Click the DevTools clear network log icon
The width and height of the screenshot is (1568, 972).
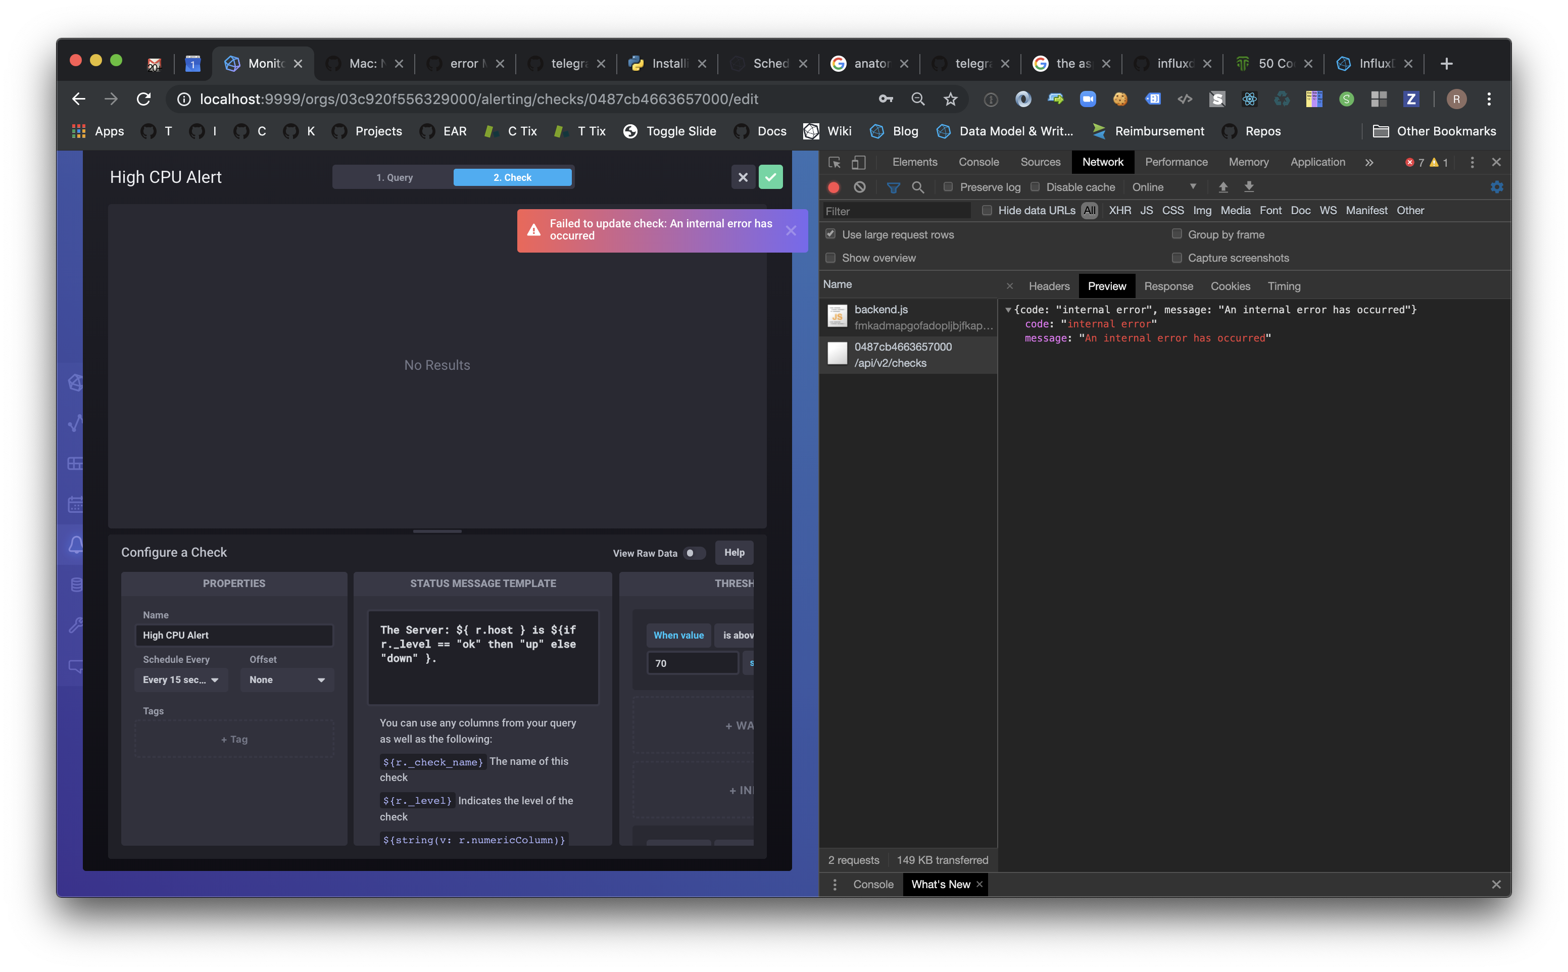[859, 187]
